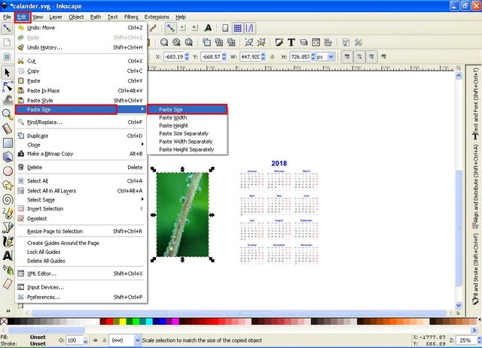Select the arrow Selector tool
The height and width of the screenshot is (348, 482).
(8, 73)
